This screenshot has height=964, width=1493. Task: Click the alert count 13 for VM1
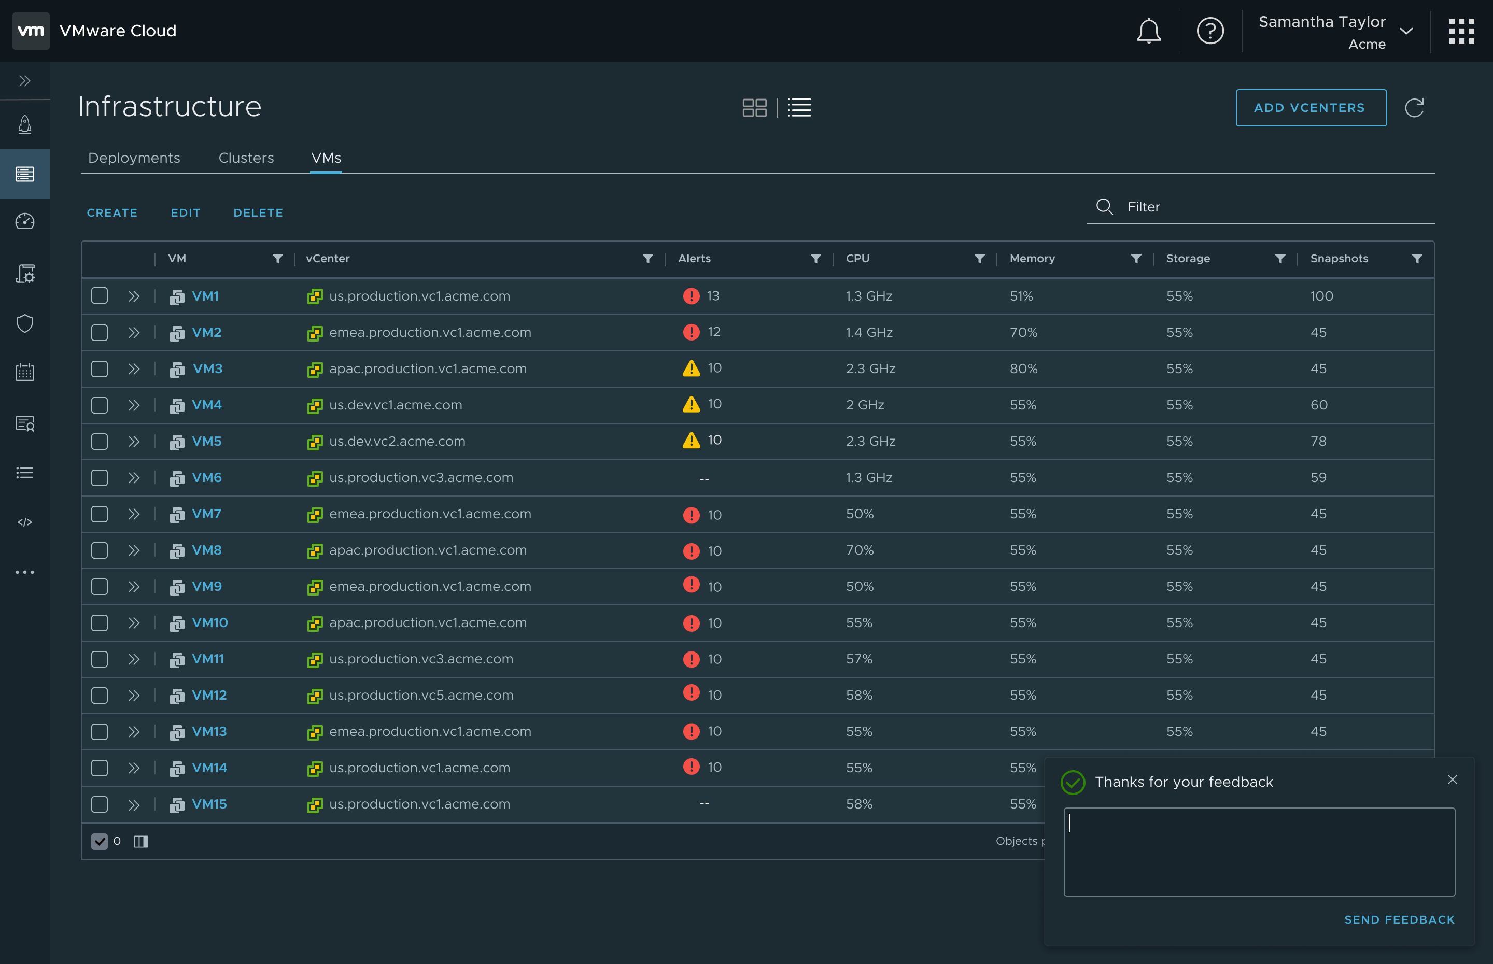pos(713,295)
